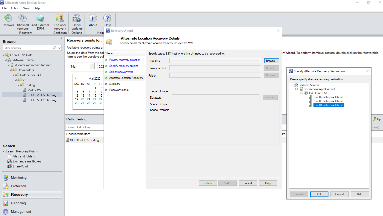Click Help in Recovery Wizard
The height and width of the screenshot is (216, 383).
268,183
